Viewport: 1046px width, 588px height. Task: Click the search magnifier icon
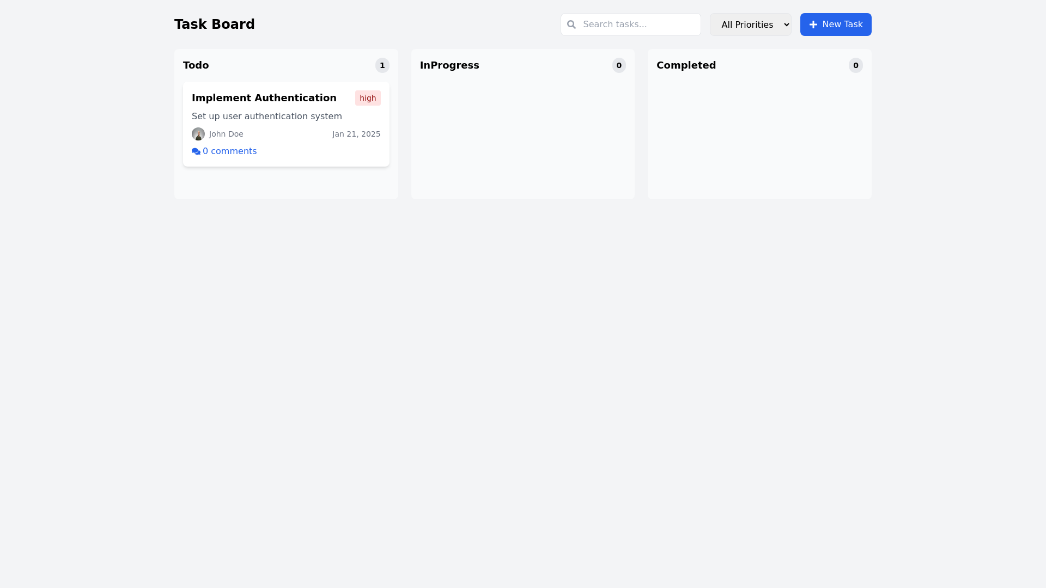tap(571, 24)
